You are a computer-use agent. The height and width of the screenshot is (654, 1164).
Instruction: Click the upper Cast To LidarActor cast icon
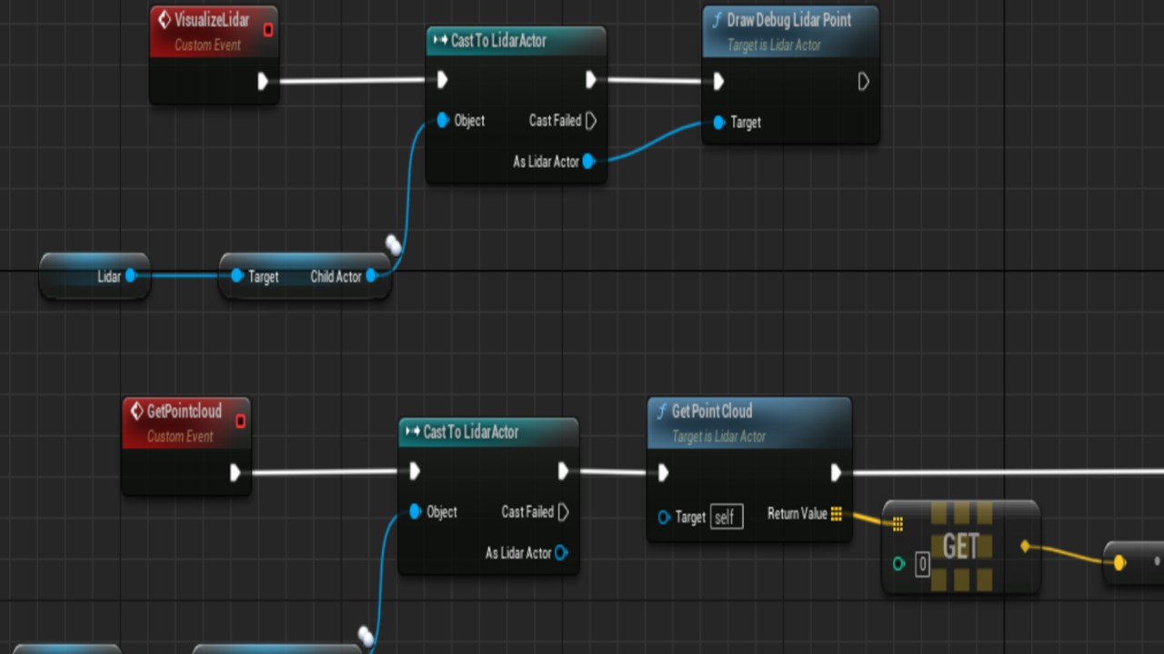pos(440,41)
